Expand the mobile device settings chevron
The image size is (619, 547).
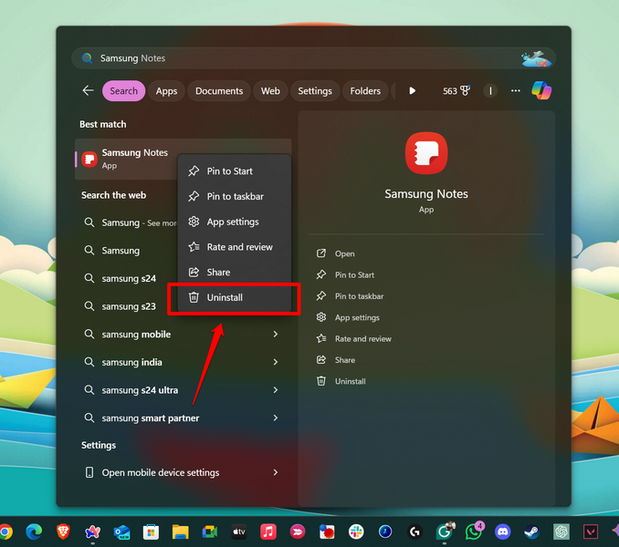tap(276, 472)
